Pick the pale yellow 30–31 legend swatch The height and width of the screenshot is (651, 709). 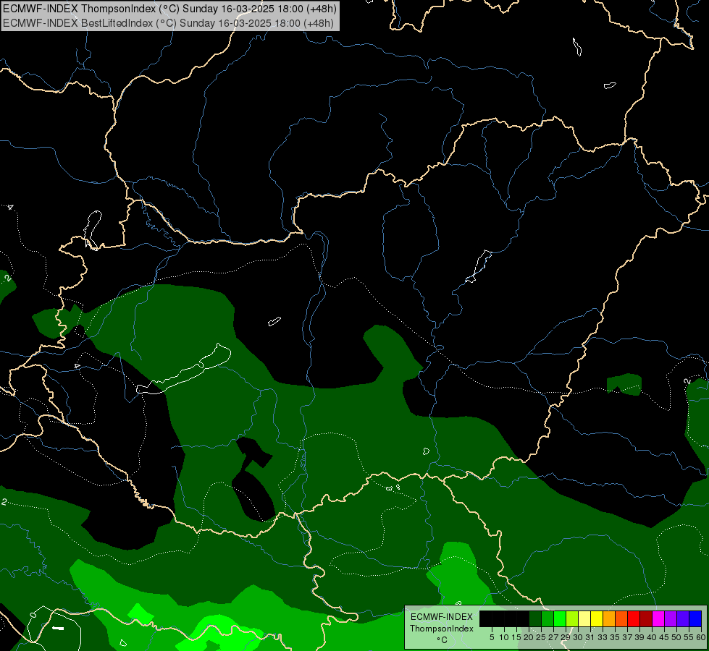tap(584, 619)
